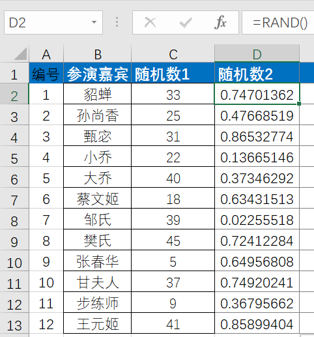Select cell with value 22
314x337 pixels.
point(173,156)
